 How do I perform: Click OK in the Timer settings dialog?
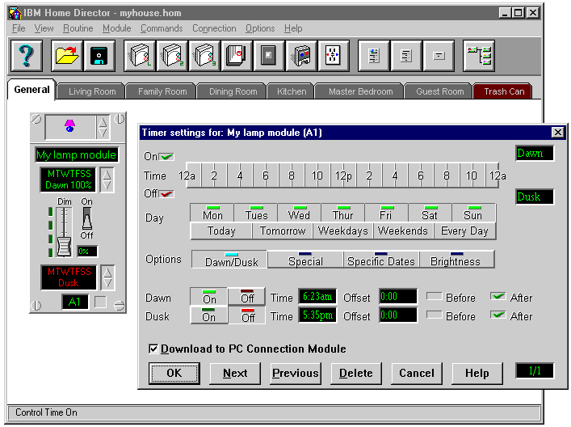[x=174, y=373]
